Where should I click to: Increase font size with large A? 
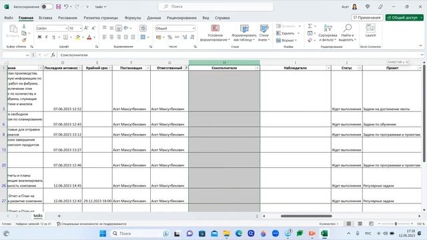[86, 28]
